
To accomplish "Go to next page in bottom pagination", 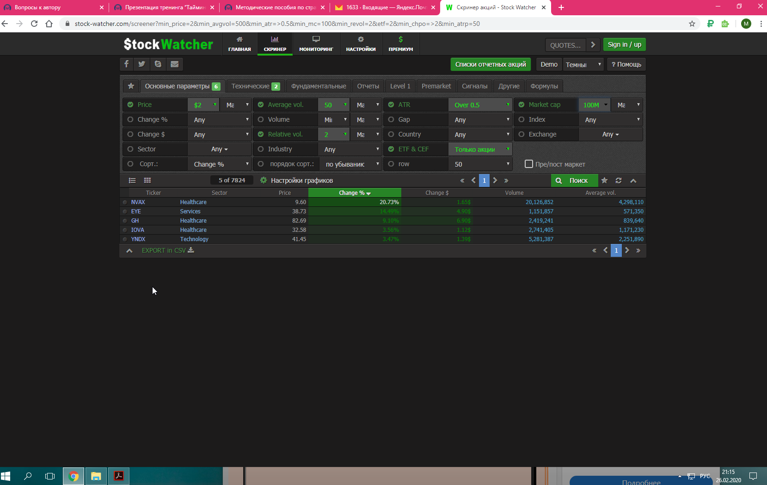I will (x=627, y=250).
